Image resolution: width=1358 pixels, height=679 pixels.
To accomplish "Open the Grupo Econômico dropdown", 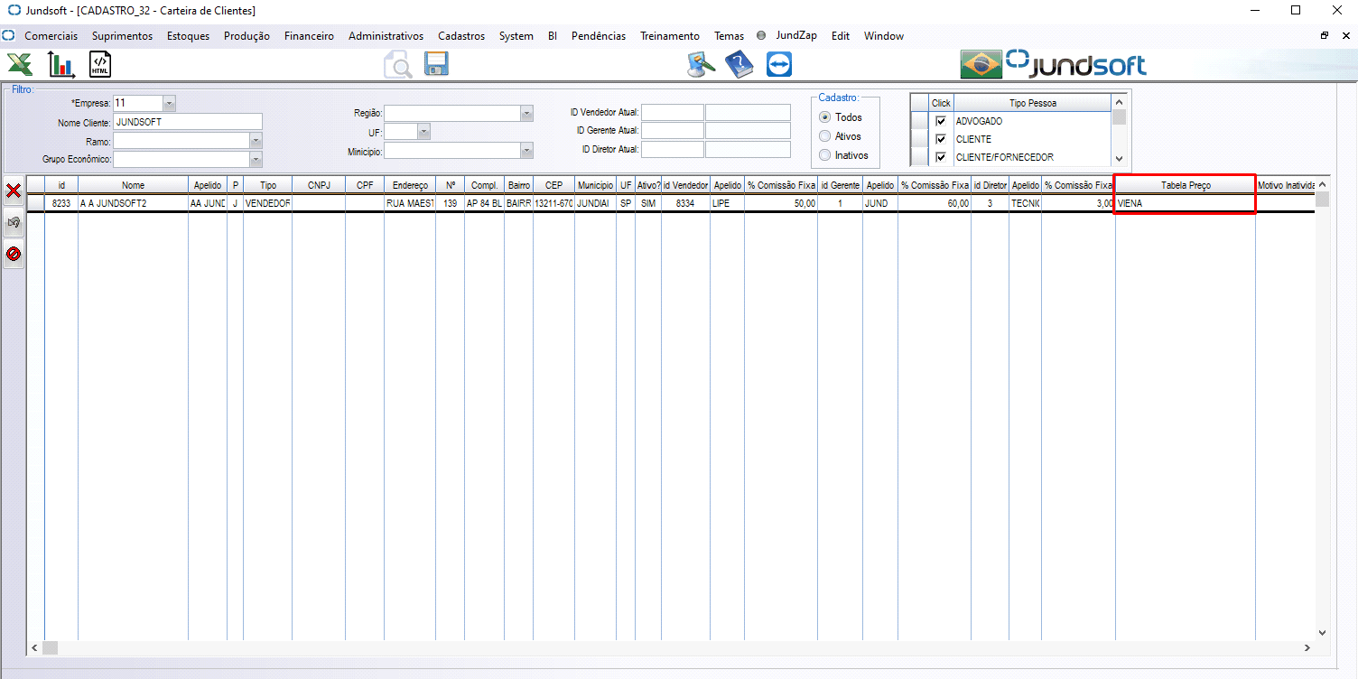I will (256, 160).
